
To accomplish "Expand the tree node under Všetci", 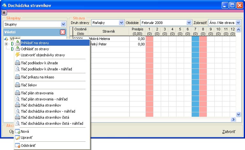I will click(x=6, y=44).
